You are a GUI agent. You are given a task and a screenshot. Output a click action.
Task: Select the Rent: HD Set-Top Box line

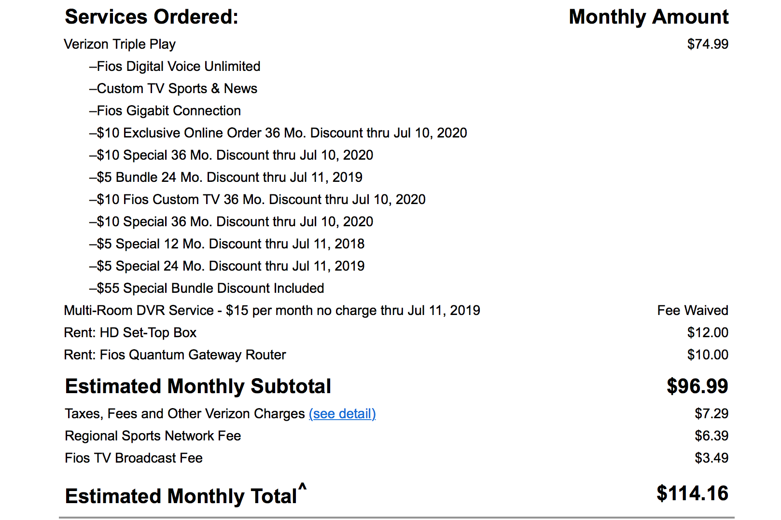(x=130, y=333)
